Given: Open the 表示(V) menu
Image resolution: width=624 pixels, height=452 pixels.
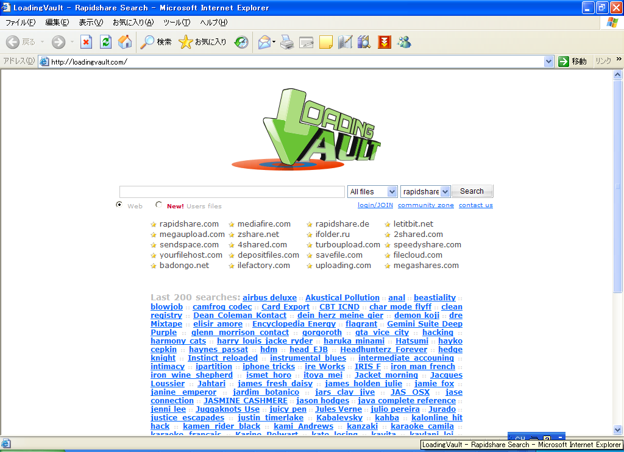Looking at the screenshot, I should [91, 23].
